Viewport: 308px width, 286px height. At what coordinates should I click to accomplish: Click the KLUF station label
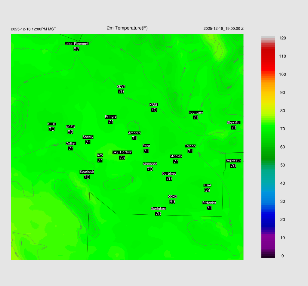click(51, 124)
